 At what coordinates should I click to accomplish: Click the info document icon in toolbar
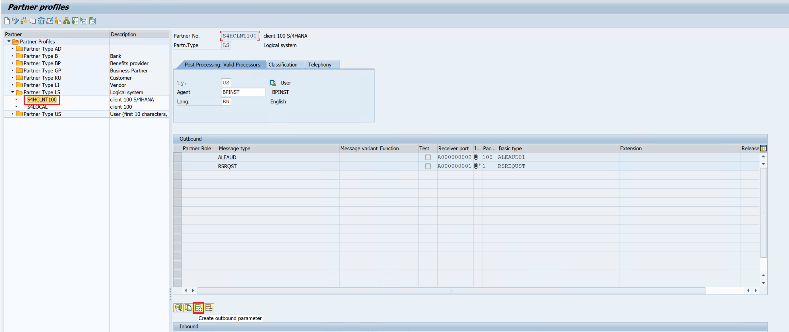pyautogui.click(x=58, y=21)
